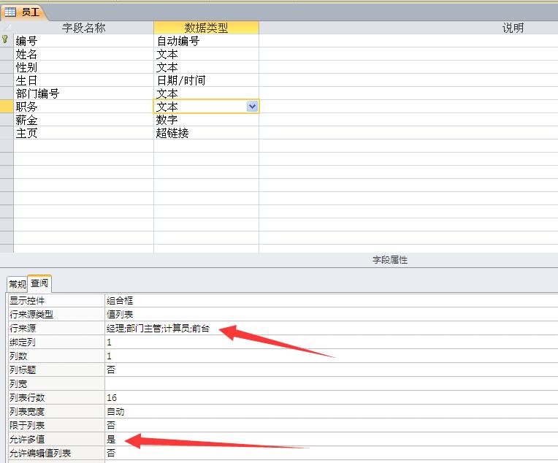Open data type dropdown for 职务 field
Screen dimensions: 558x463
point(252,107)
